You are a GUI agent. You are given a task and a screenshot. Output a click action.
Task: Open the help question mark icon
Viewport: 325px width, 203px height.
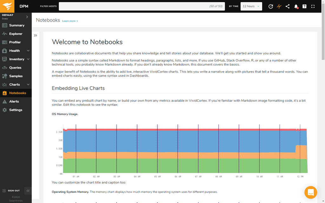[304, 6]
